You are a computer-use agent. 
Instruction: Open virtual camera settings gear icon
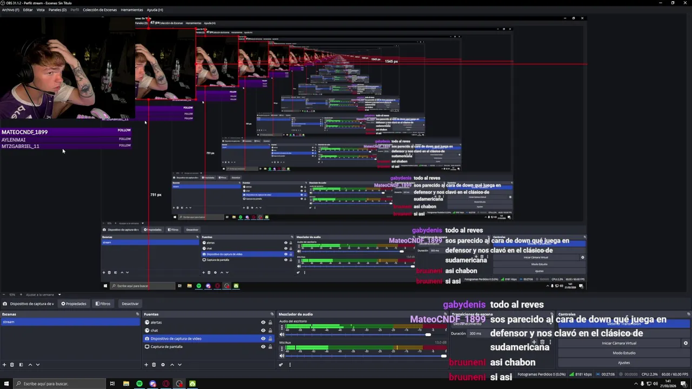686,343
